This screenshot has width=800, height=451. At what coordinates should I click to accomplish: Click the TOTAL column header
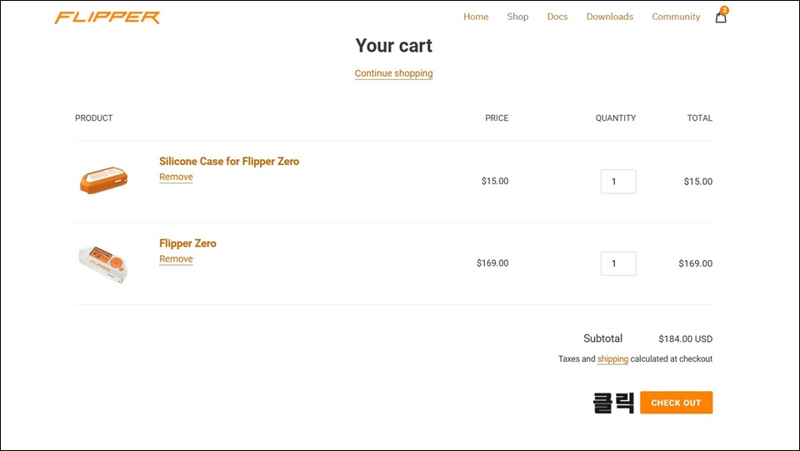click(x=699, y=118)
